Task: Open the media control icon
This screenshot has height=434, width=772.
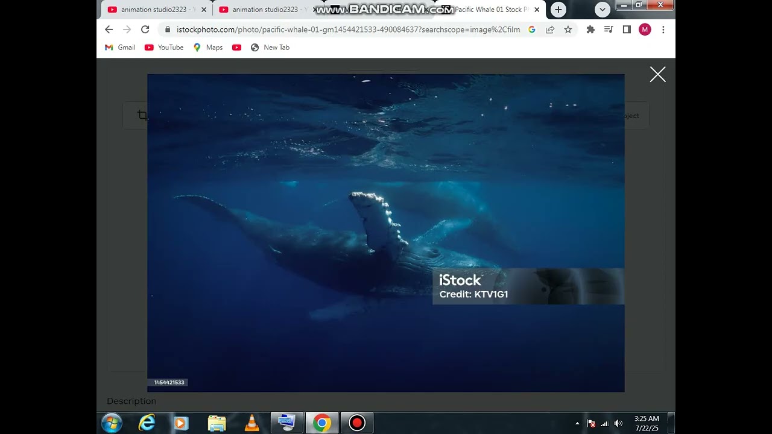Action: (608, 29)
